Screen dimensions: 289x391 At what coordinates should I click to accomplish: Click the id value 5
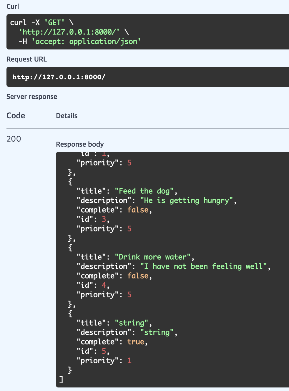click(104, 351)
